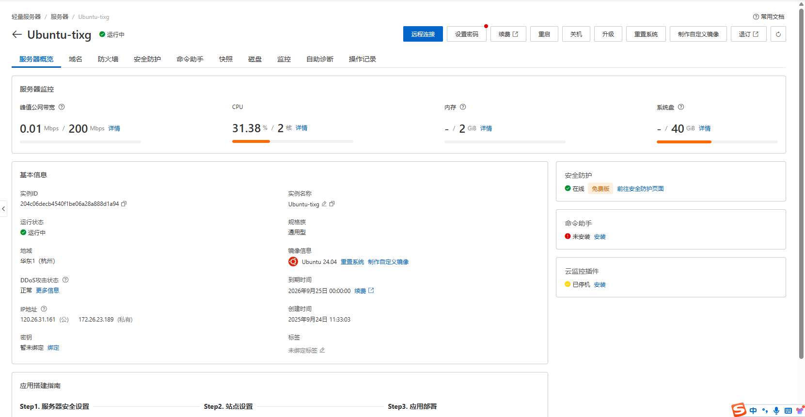Click Sogou input method microphone icon
805x417 pixels.
[776, 411]
